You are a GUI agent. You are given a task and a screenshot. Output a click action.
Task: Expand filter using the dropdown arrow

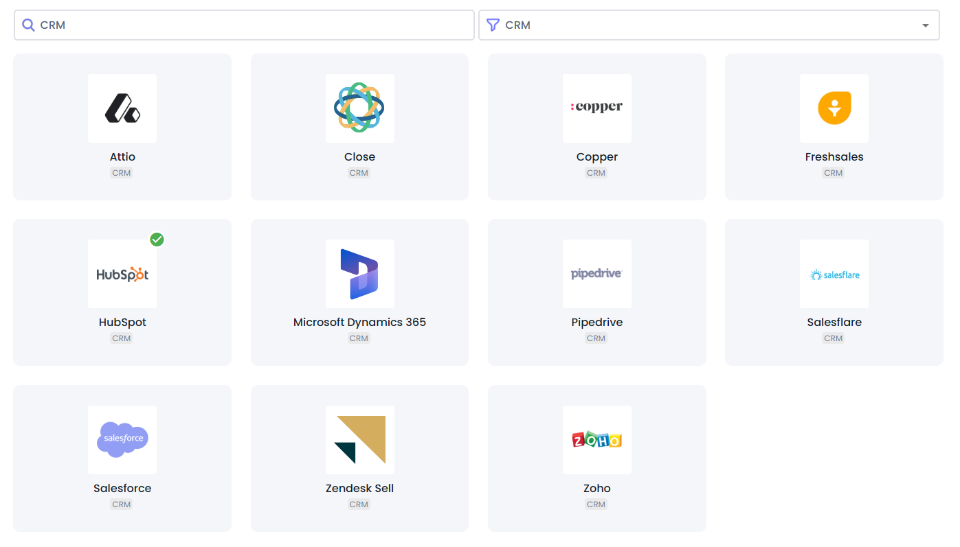coord(925,25)
